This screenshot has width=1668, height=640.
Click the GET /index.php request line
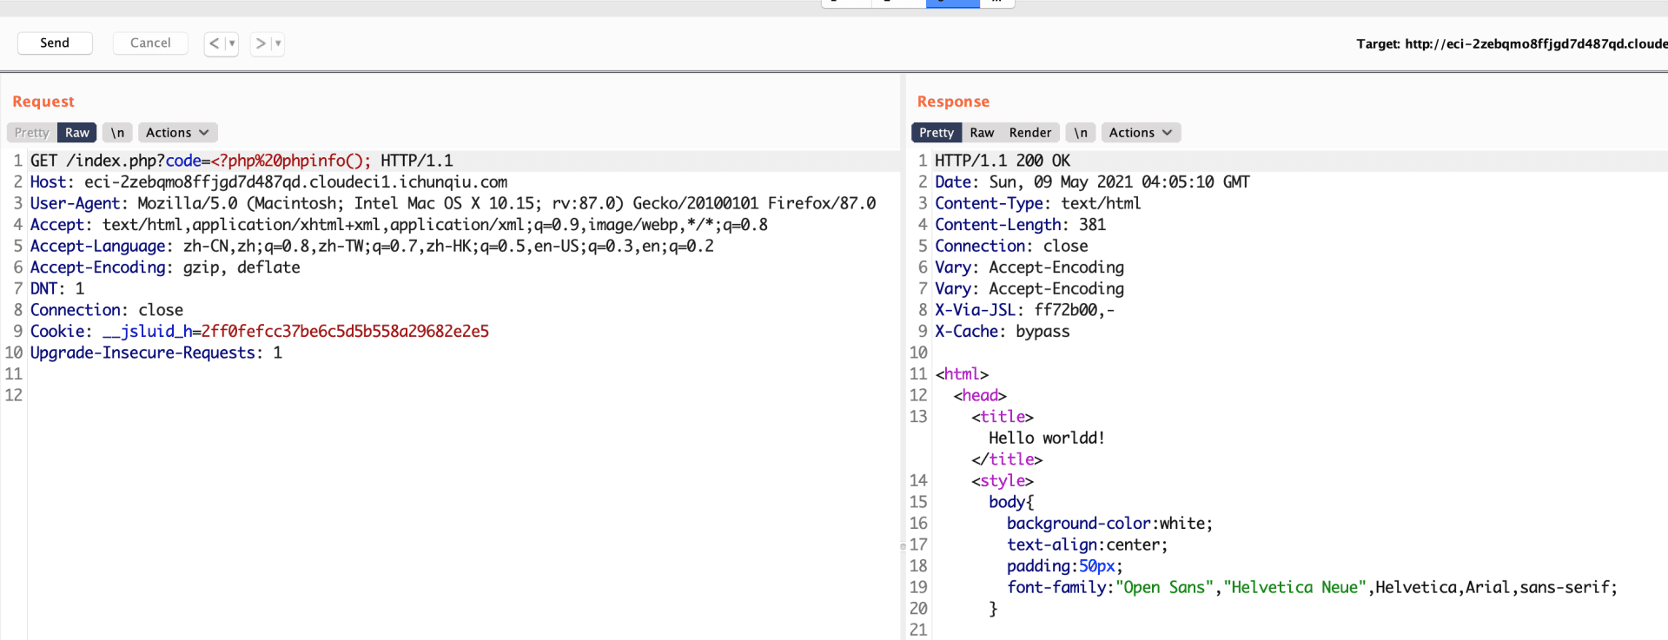coord(242,161)
